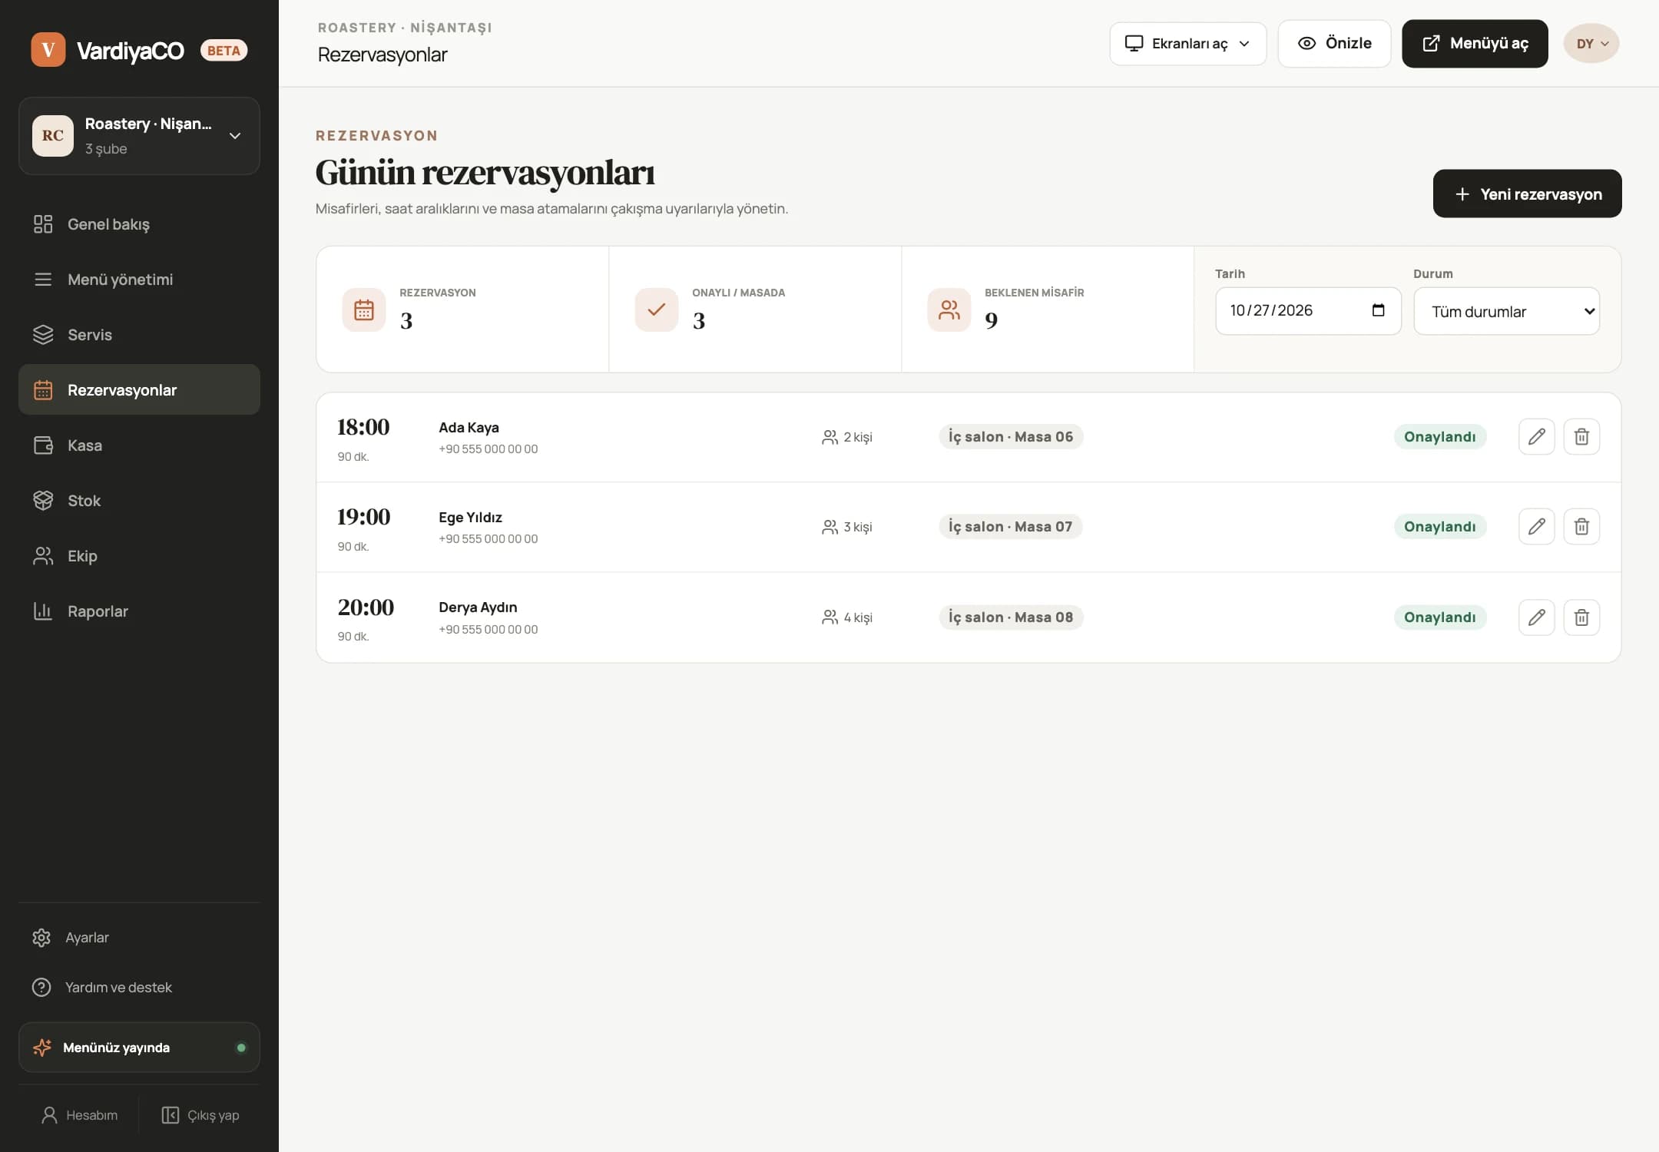The height and width of the screenshot is (1152, 1659).
Task: Click the VardiyaCO logo icon
Action: coord(48,50)
